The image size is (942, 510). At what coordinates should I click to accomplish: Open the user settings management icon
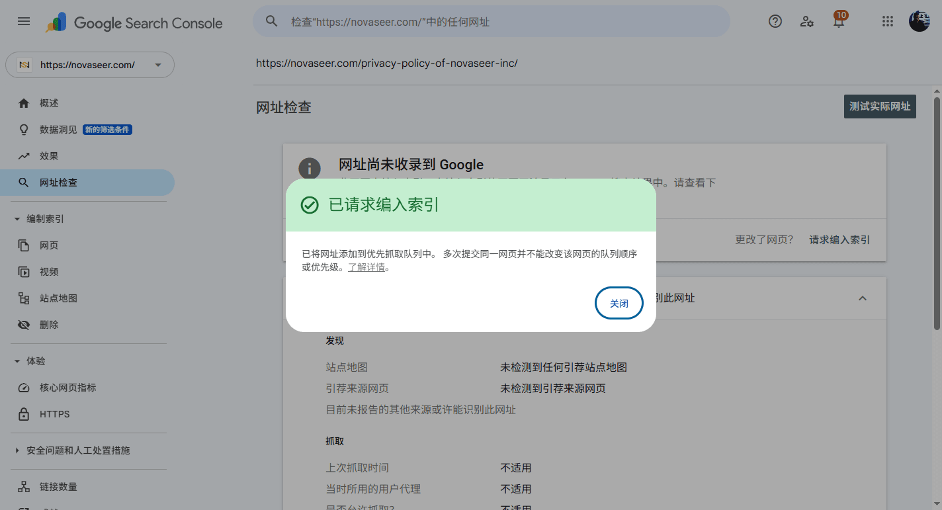(x=807, y=21)
